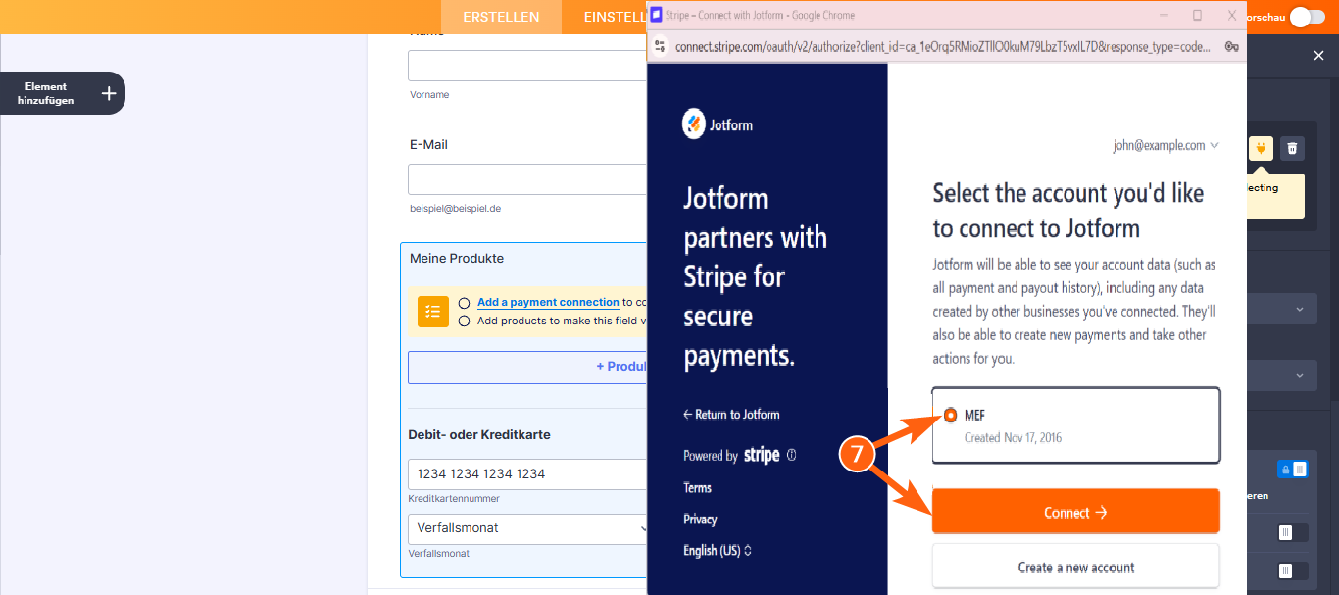Change language from English (US) selector
This screenshot has height=595, width=1339.
718,550
